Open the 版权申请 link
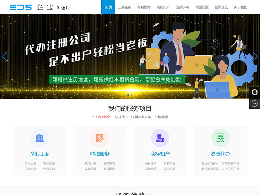260x195 pixels. pyautogui.click(x=169, y=169)
